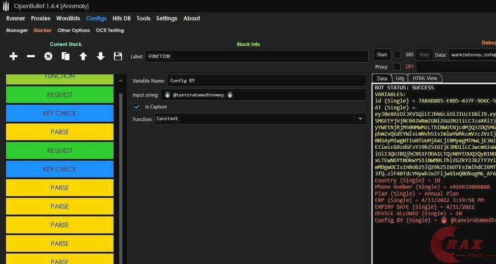This screenshot has width=496, height=264.
Task: Disable block with circled X icon
Action: pos(48,57)
